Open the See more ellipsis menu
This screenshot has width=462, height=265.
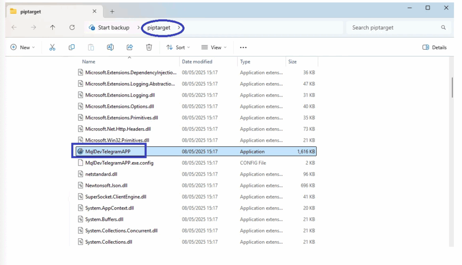tap(243, 47)
